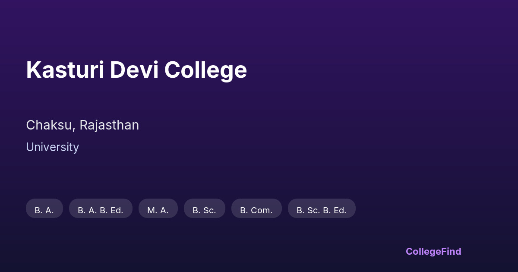Click the Kasturi Devi College heading

(136, 70)
